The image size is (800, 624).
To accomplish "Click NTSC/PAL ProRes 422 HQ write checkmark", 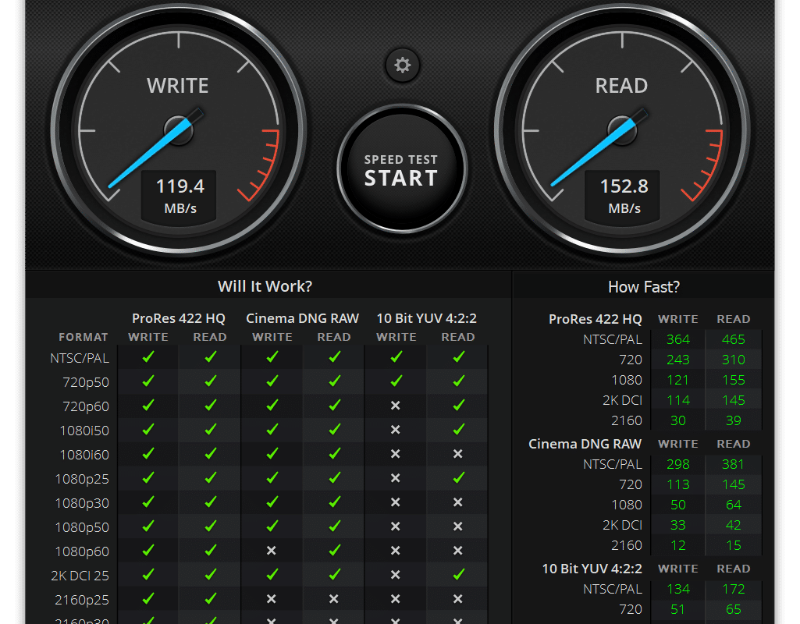I will [x=148, y=357].
